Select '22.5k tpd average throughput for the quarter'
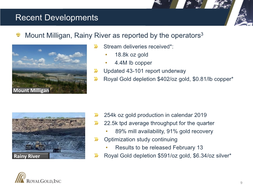 [x=159, y=123]
